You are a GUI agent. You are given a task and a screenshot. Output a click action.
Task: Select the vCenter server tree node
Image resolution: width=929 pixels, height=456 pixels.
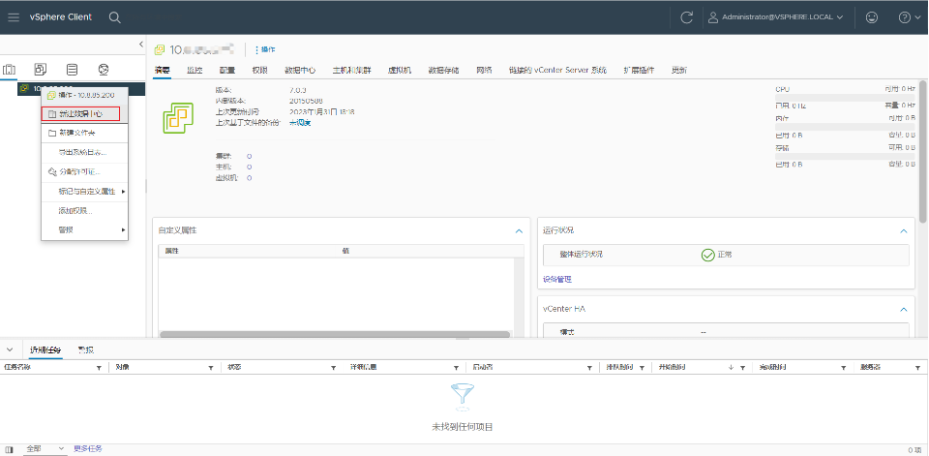81,88
